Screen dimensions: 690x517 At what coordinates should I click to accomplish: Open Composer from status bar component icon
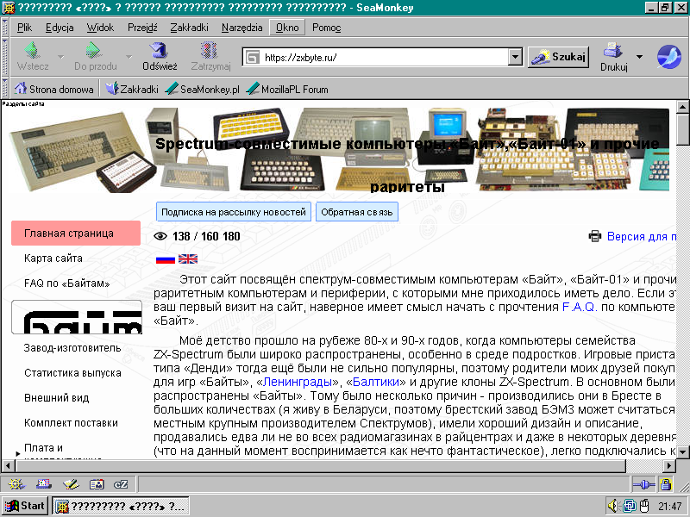71,484
